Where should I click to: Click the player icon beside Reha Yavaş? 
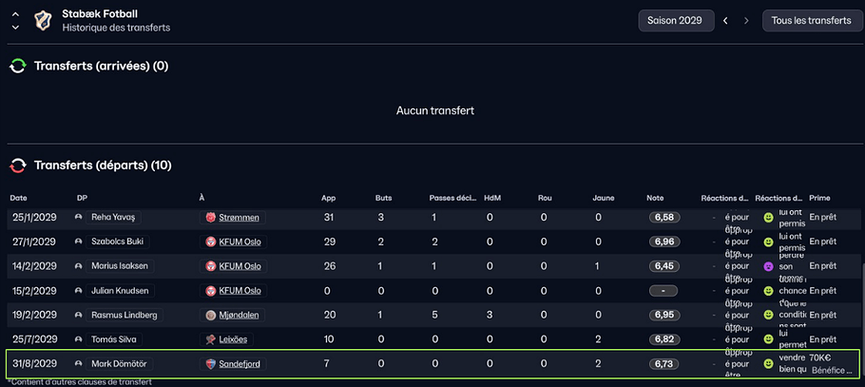[x=79, y=218]
